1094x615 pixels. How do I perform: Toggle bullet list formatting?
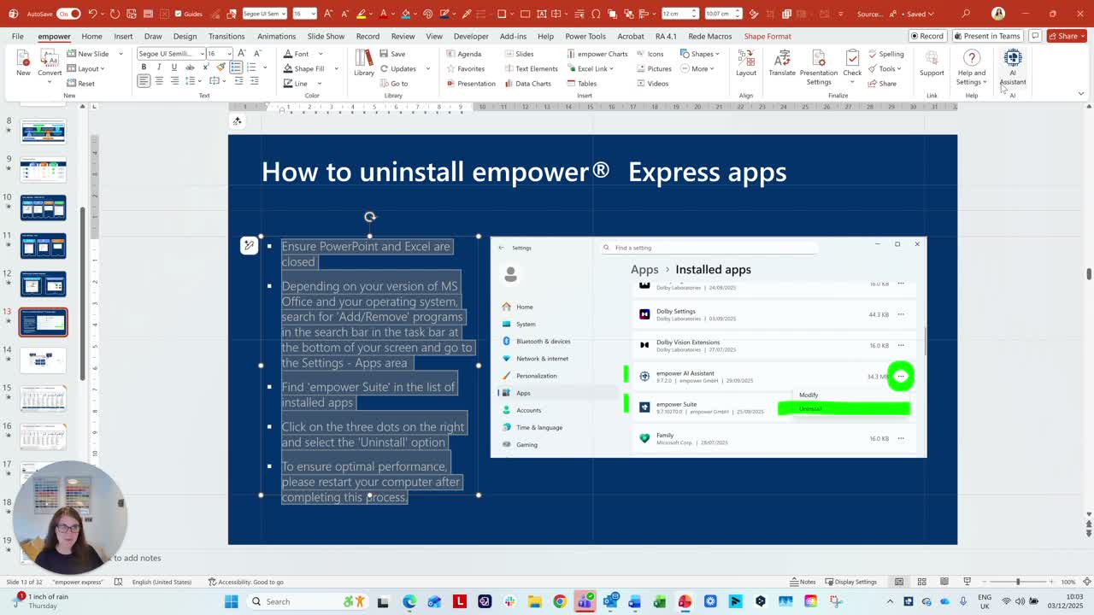(236, 67)
